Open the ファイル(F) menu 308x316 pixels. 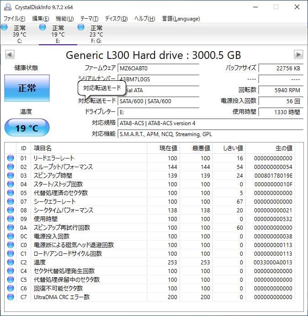[x=14, y=19]
